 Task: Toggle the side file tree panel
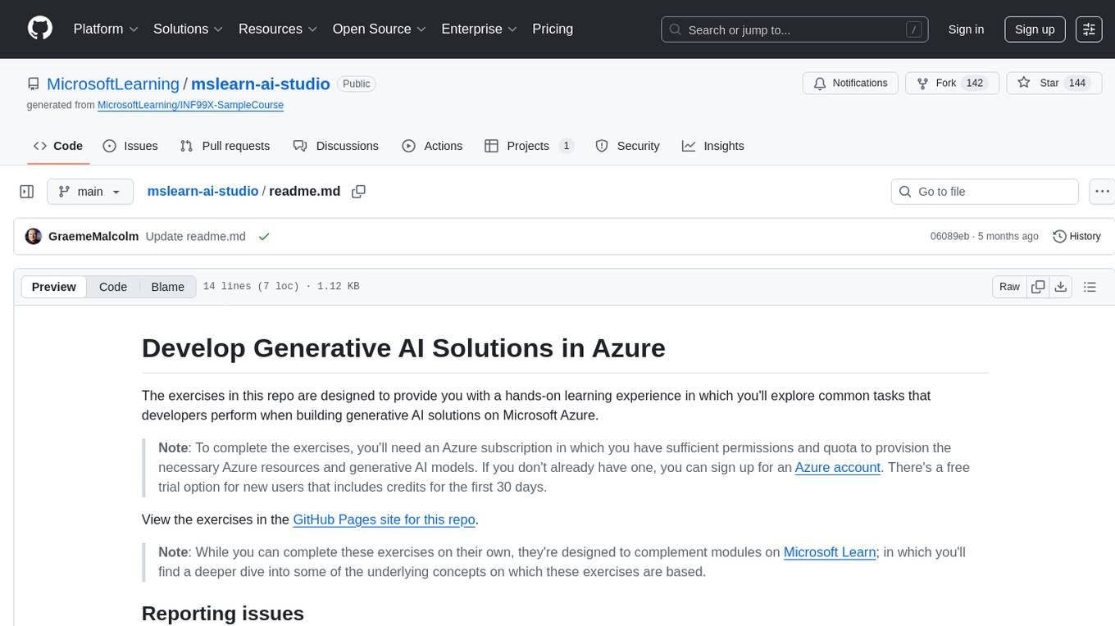click(x=27, y=192)
